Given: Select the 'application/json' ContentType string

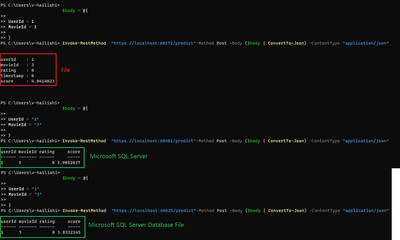Looking at the screenshot, I should click(366, 43).
